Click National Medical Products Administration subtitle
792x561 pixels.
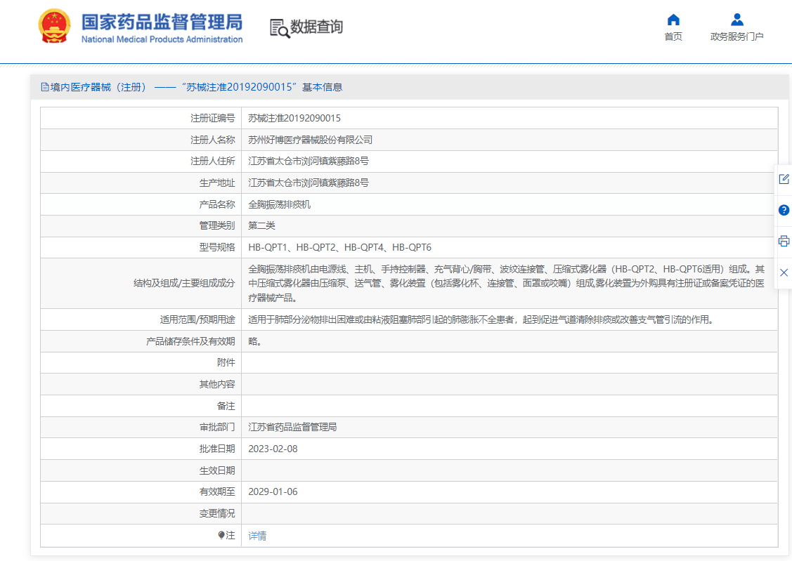point(162,39)
